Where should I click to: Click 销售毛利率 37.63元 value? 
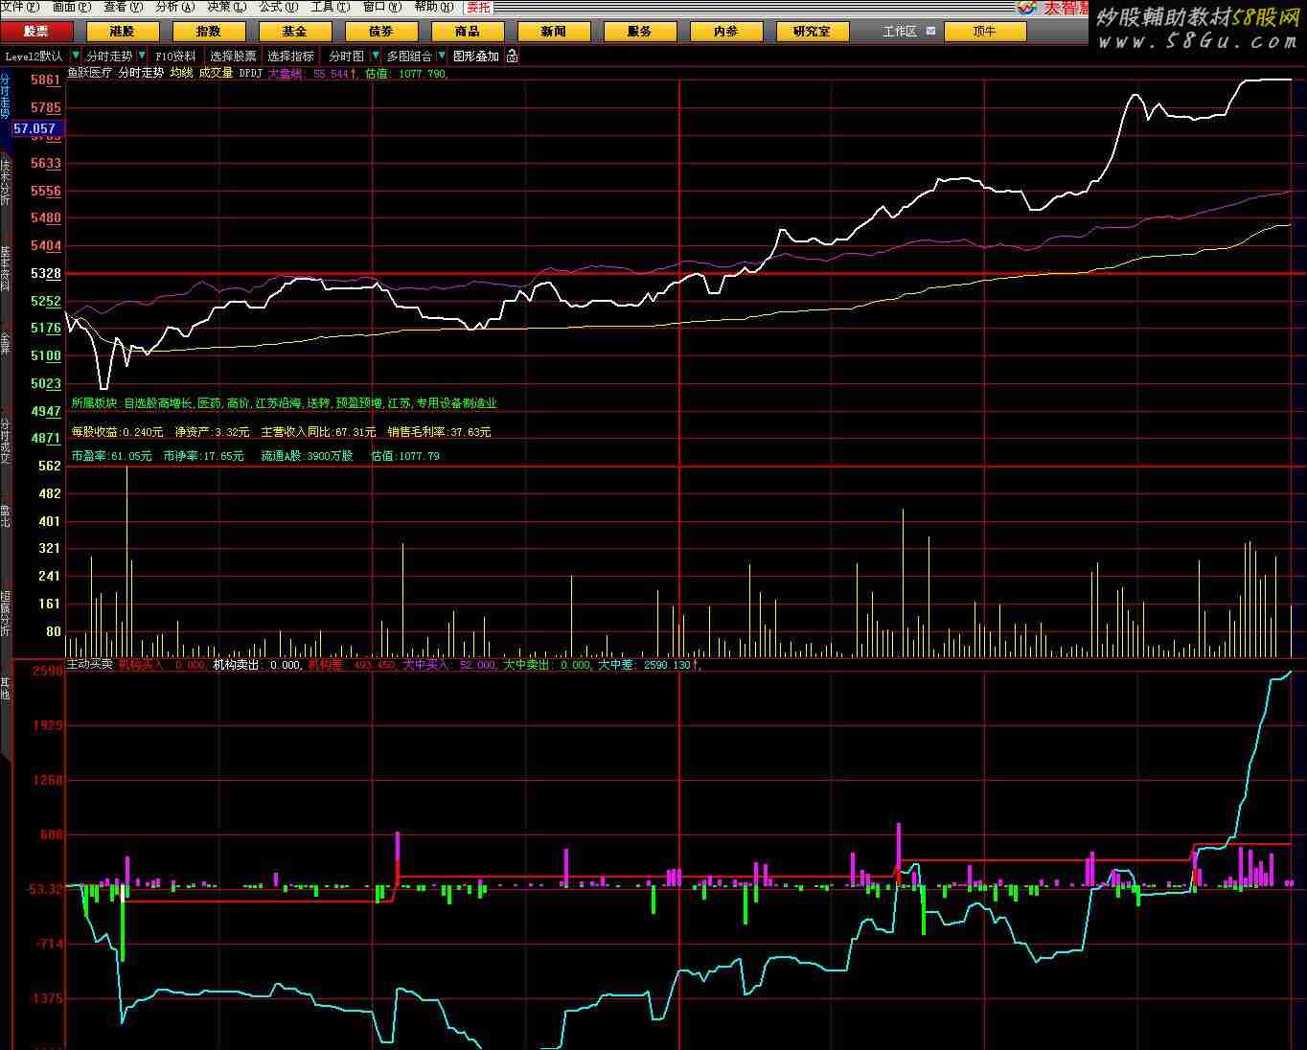pyautogui.click(x=439, y=432)
